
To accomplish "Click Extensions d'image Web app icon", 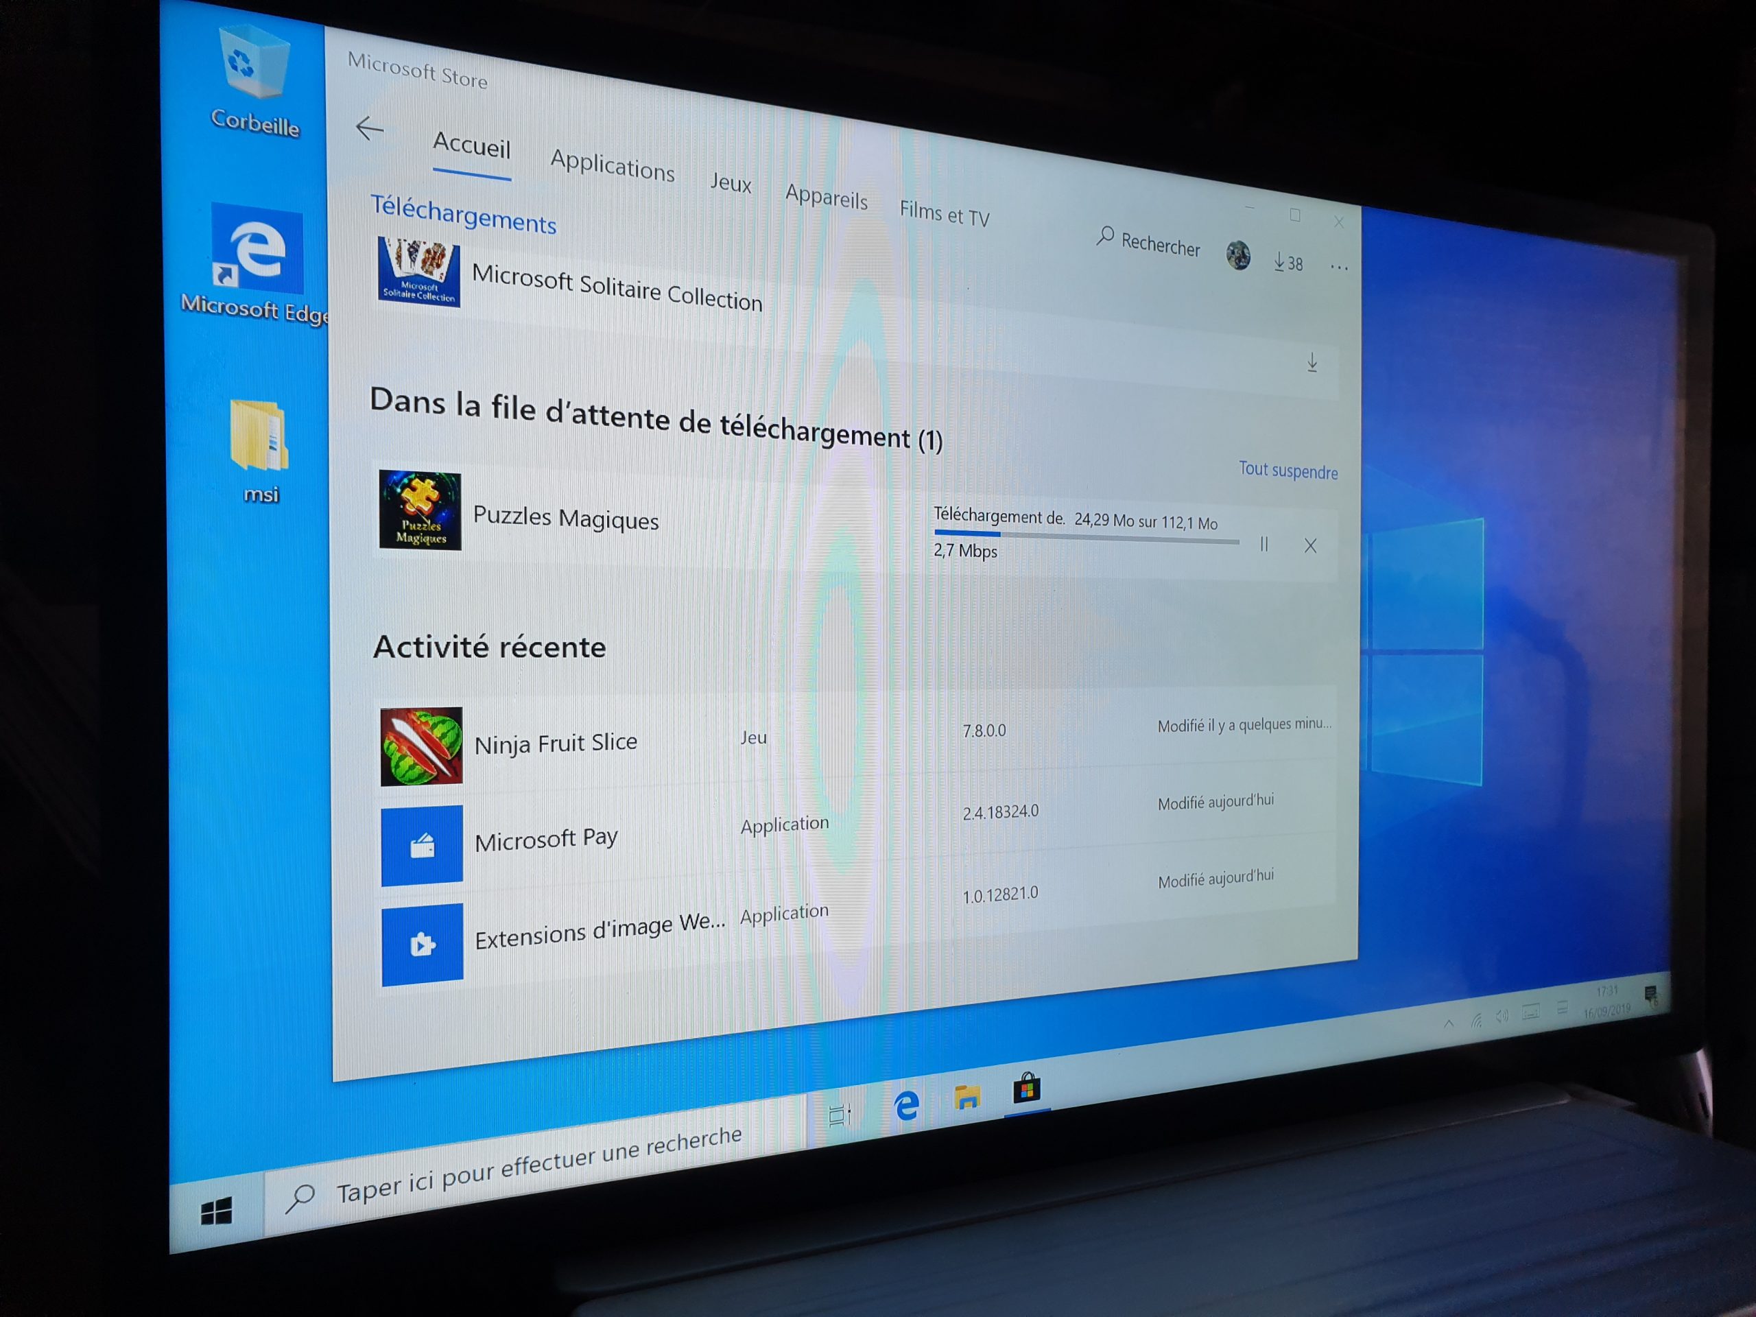I will [422, 945].
